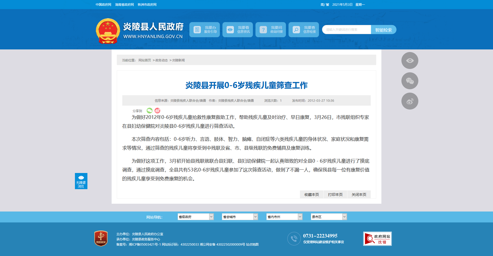Viewport: 493px width, 256px height.
Task: Open the gray Weibo circle in right sidebar
Action: click(x=410, y=101)
